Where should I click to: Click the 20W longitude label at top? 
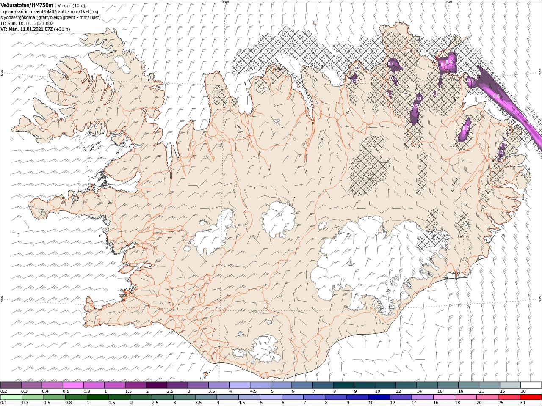225,2
